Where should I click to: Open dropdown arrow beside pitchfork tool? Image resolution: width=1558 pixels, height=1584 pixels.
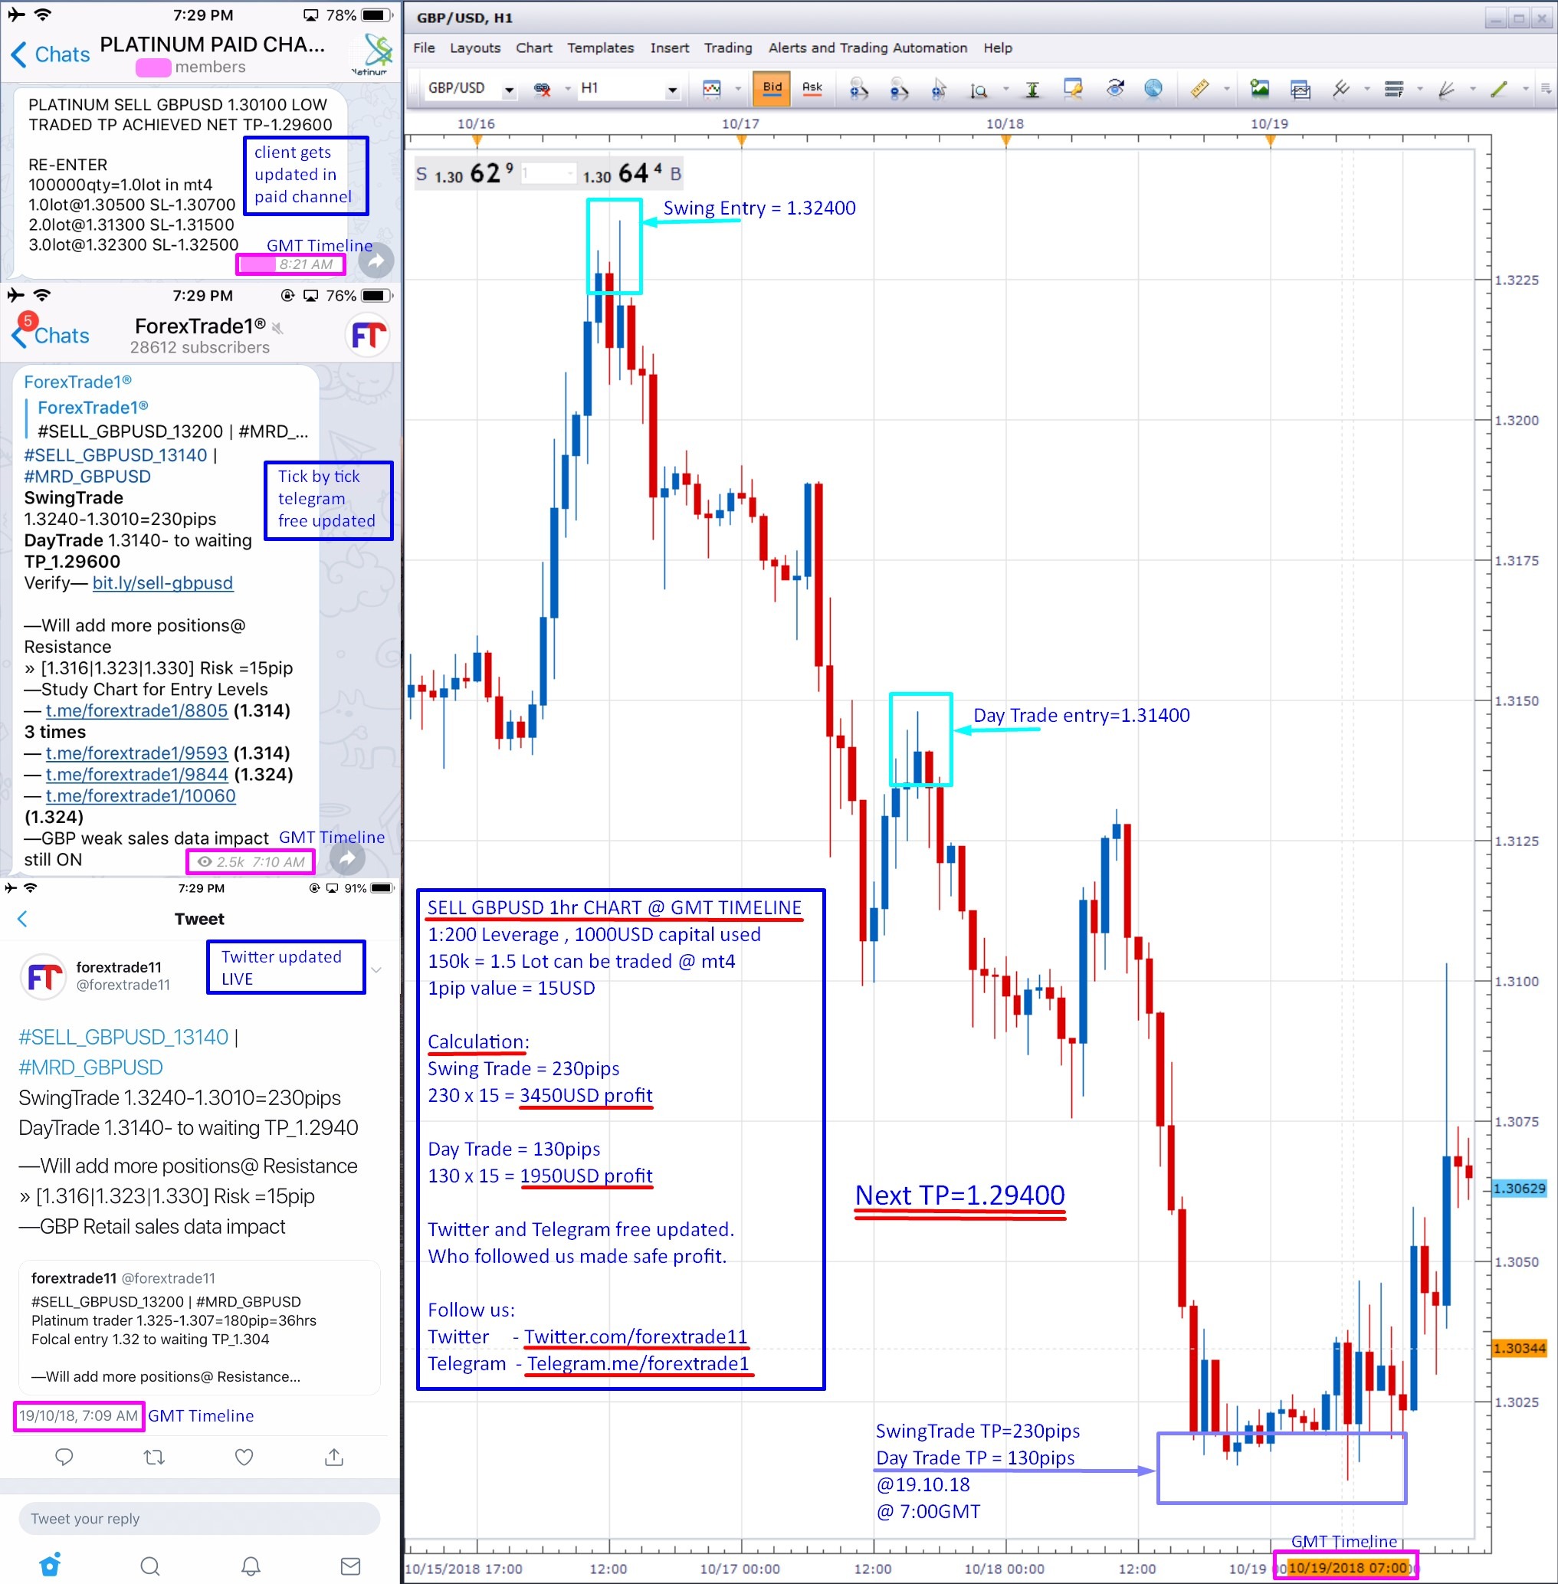click(x=1367, y=89)
